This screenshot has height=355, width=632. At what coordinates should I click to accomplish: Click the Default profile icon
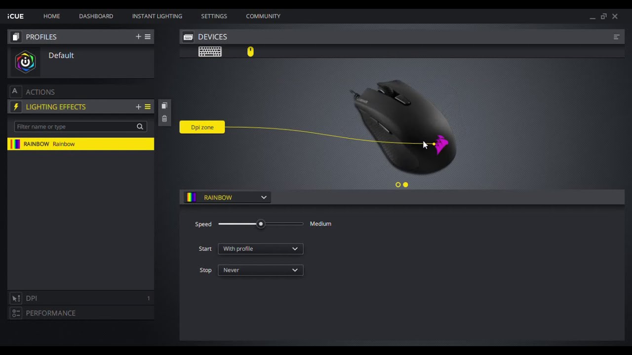(x=25, y=62)
